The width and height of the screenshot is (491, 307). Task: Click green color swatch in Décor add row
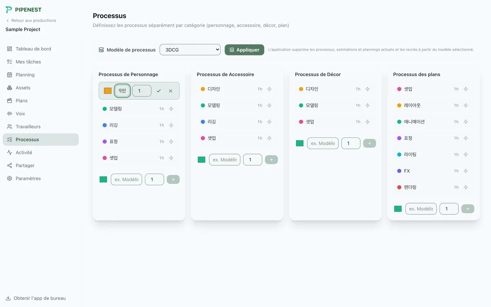(x=300, y=143)
